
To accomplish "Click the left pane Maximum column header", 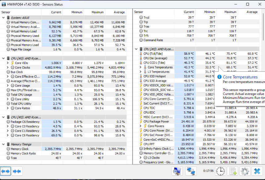I will [x=95, y=12].
